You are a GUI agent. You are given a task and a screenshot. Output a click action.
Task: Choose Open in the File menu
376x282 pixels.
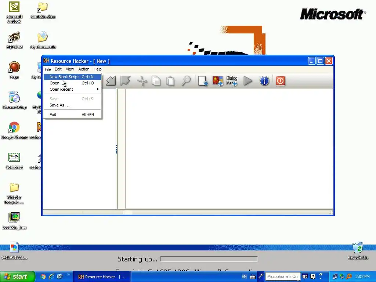pos(72,83)
